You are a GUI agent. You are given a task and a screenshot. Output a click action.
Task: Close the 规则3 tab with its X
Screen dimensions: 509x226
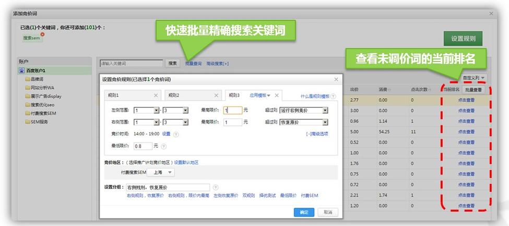pyautogui.click(x=277, y=95)
